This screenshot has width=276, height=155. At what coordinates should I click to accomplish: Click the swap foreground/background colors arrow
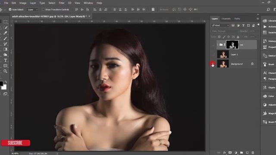pyautogui.click(x=6, y=82)
